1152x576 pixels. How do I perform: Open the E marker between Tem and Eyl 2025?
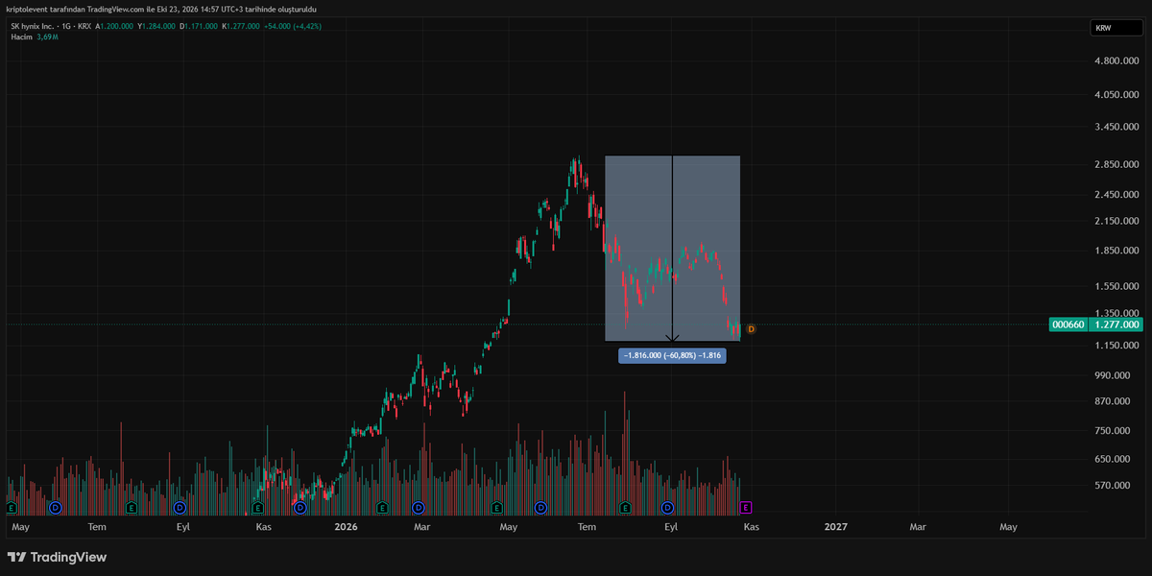tap(132, 507)
